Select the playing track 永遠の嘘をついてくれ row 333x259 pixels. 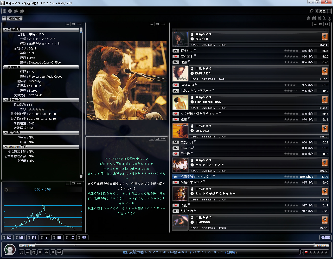[x=250, y=177]
